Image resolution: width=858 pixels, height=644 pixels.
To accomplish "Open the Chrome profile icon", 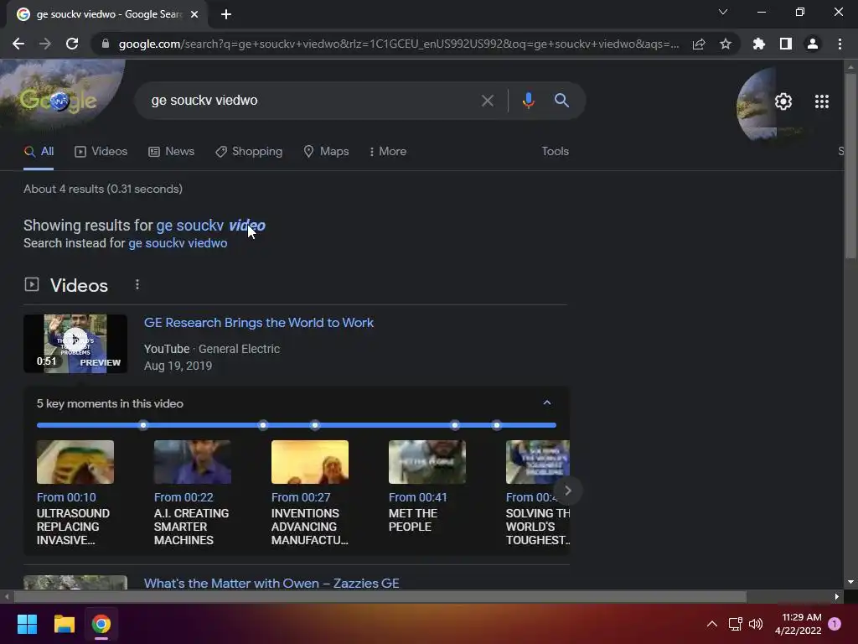I will click(813, 44).
